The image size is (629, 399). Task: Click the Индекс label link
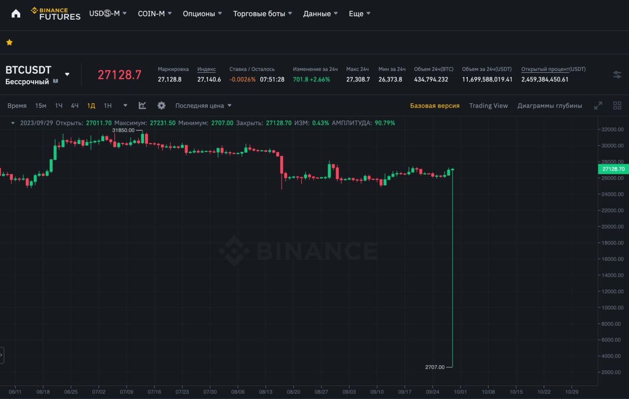pos(206,69)
